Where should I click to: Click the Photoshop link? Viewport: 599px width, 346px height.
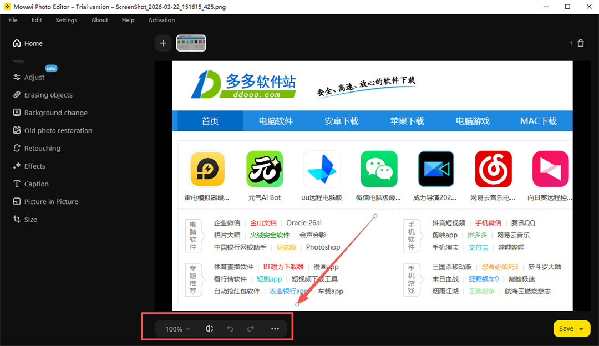(323, 247)
